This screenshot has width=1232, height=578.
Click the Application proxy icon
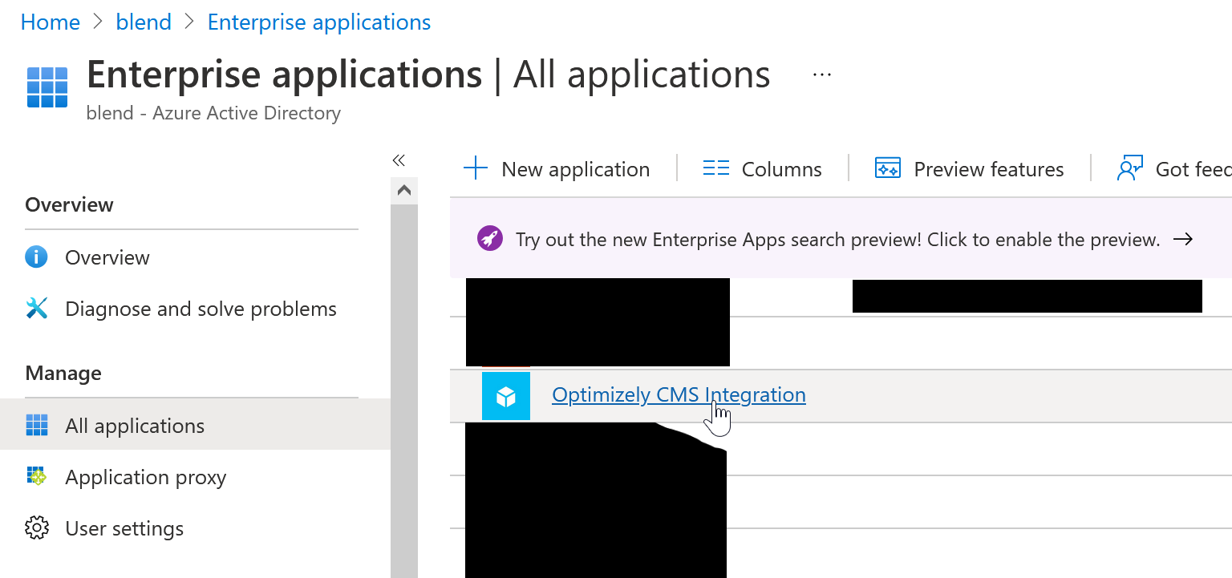click(37, 476)
